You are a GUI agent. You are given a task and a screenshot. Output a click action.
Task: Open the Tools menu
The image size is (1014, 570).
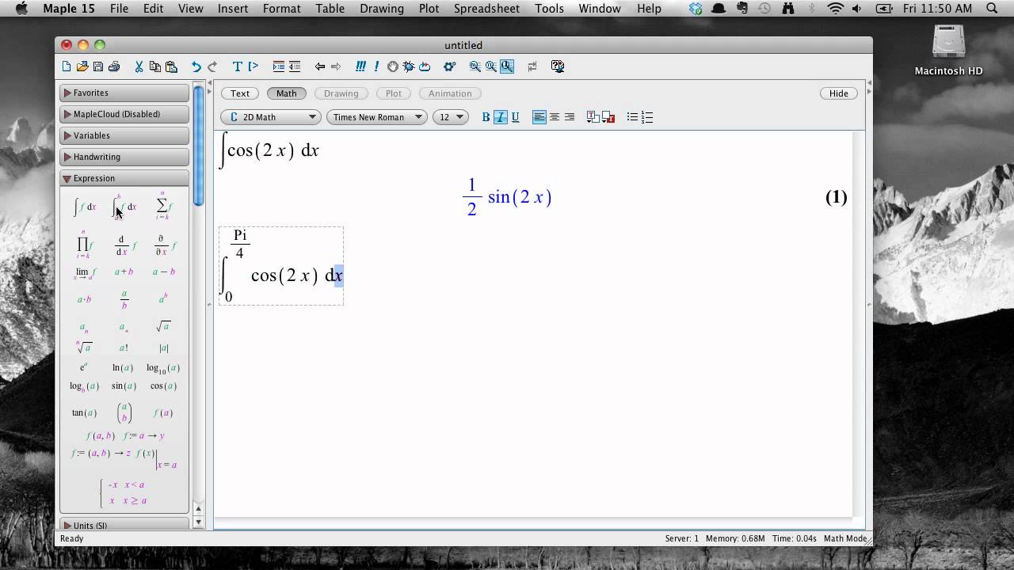pos(549,9)
